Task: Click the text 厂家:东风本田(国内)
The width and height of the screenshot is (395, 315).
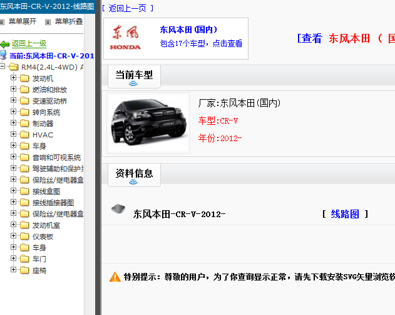Action: (x=239, y=103)
